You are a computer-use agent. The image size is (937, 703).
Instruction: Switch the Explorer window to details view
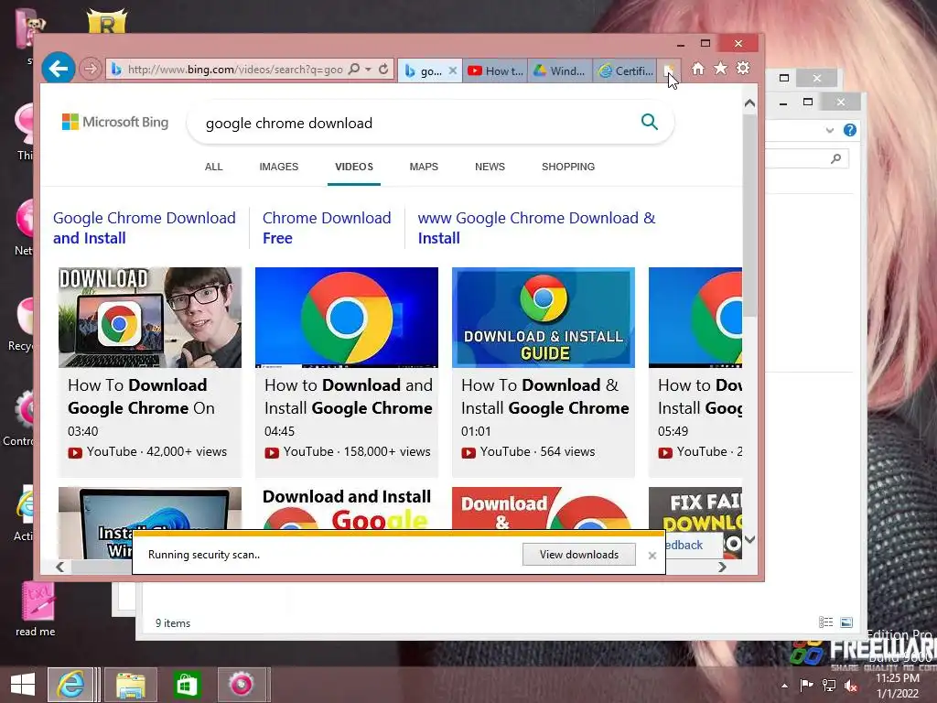826,622
